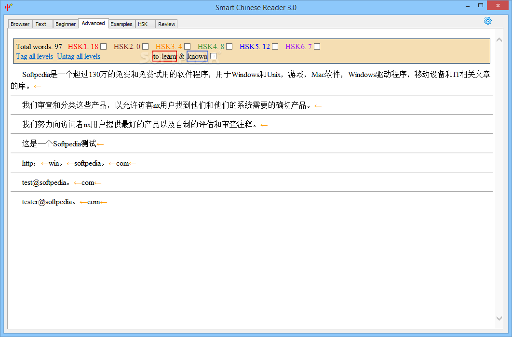Click the Total words: 97 text
512x337 pixels.
39,47
